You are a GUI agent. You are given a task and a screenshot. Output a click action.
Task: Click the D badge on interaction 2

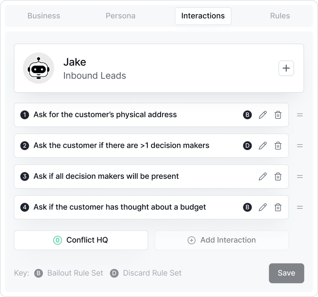(x=247, y=146)
